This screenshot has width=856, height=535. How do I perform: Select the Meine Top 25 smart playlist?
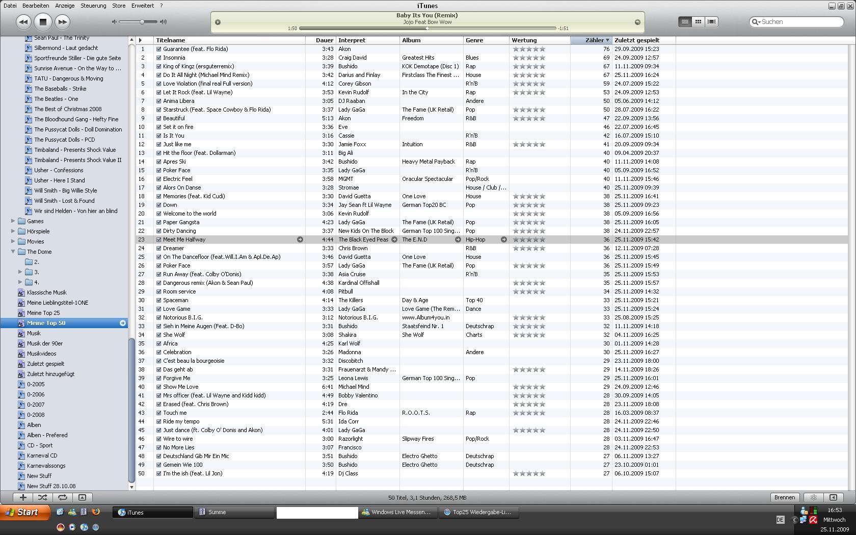coord(43,313)
